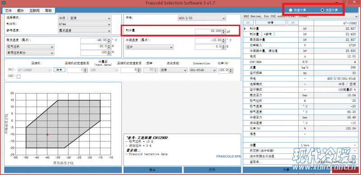
Task: Click the 比率(%) field showing 100.00
Action: [x=224, y=70]
